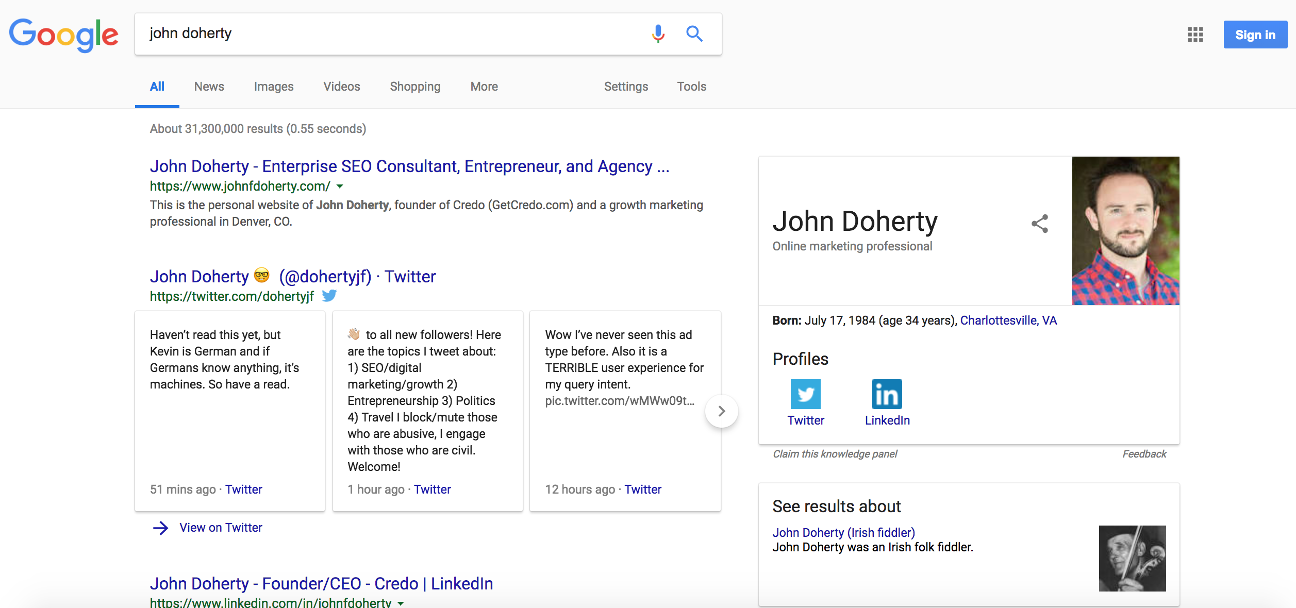The height and width of the screenshot is (608, 1296).
Task: Open Charlottesville, VA link
Action: [1008, 320]
